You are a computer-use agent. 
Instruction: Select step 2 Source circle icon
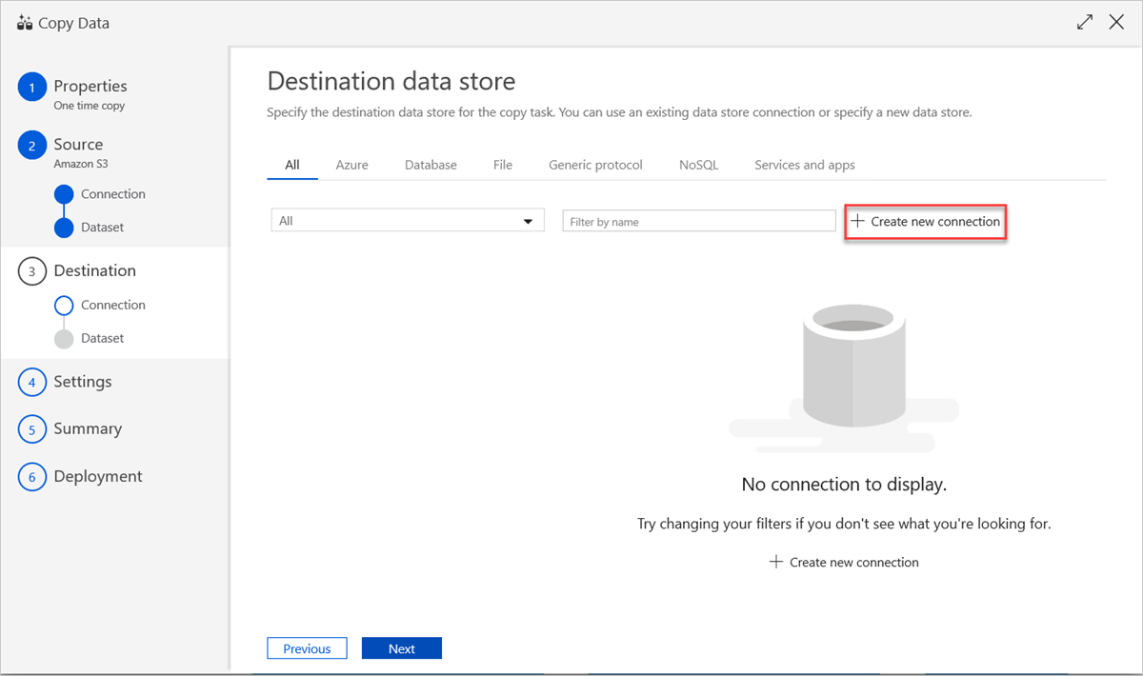31,145
